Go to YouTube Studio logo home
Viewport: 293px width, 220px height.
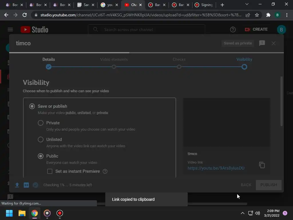pos(34,30)
